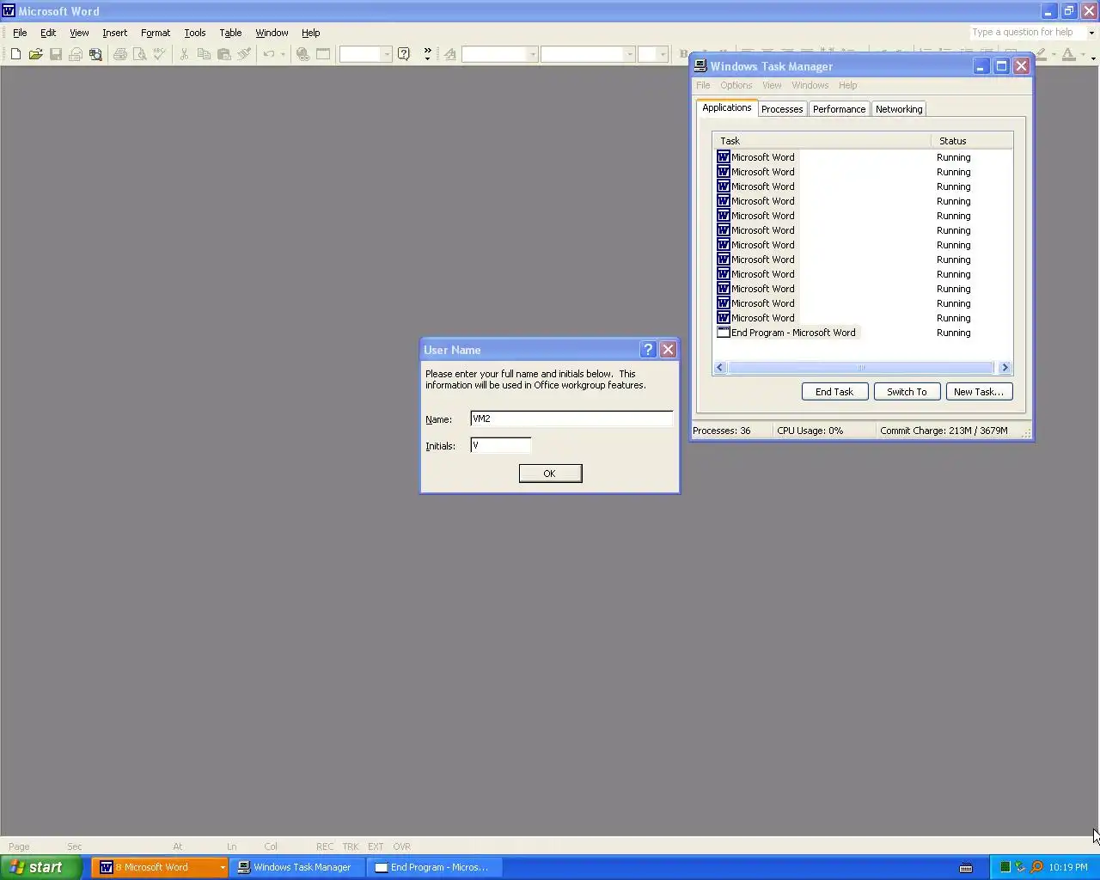1100x880 pixels.
Task: Click the Insert Hyperlink globe icon
Action: pyautogui.click(x=302, y=54)
